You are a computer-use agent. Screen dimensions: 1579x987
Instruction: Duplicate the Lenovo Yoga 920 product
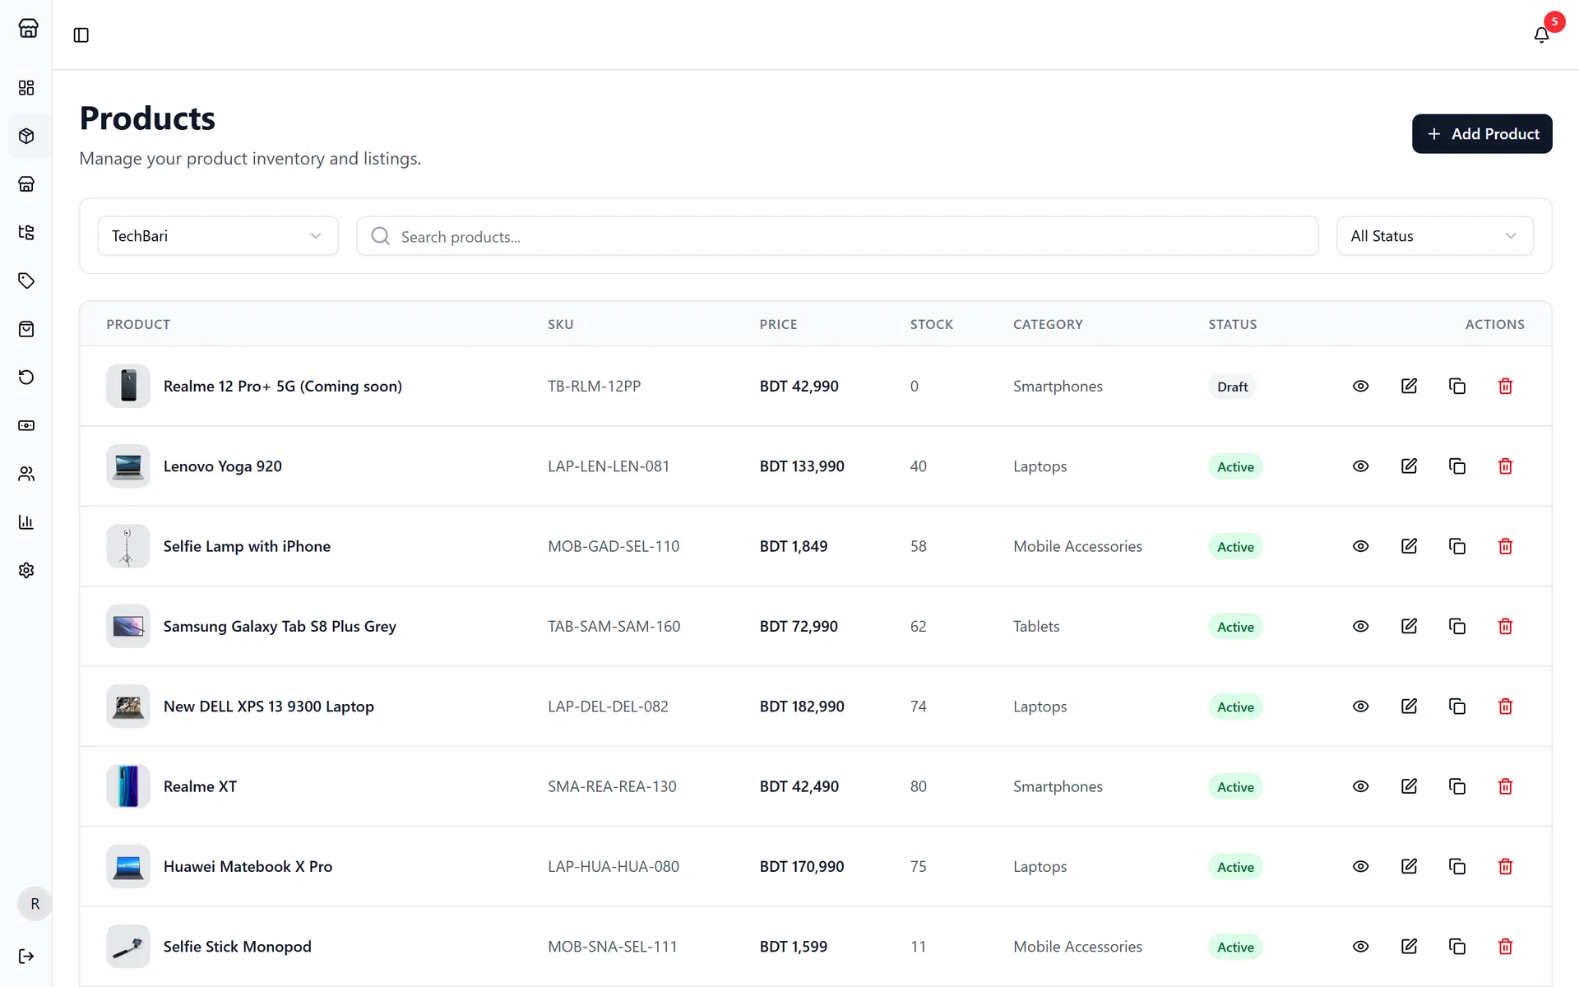click(1457, 466)
